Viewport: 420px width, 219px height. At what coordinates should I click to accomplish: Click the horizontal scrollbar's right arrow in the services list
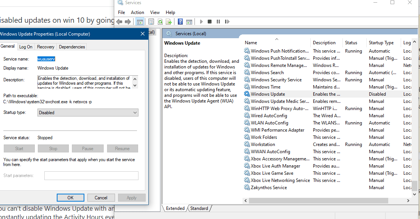(408, 200)
